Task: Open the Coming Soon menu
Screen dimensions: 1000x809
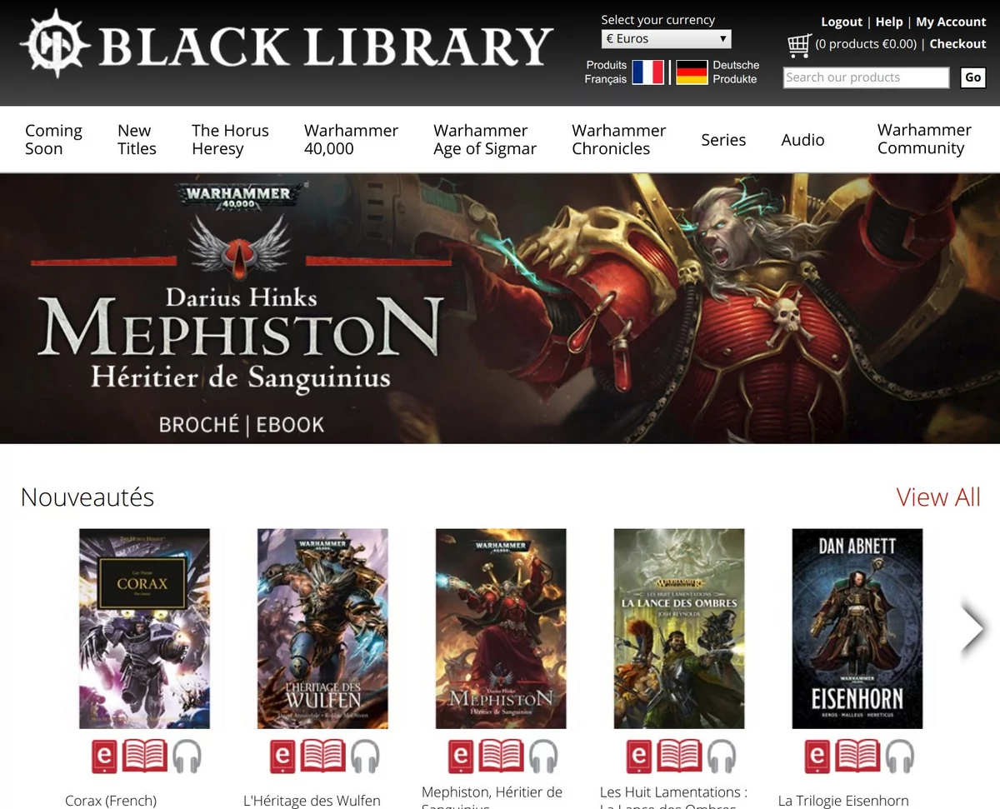Action: coord(53,140)
